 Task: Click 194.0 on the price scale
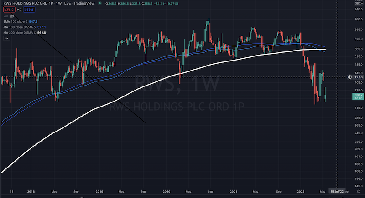(x=359, y=157)
